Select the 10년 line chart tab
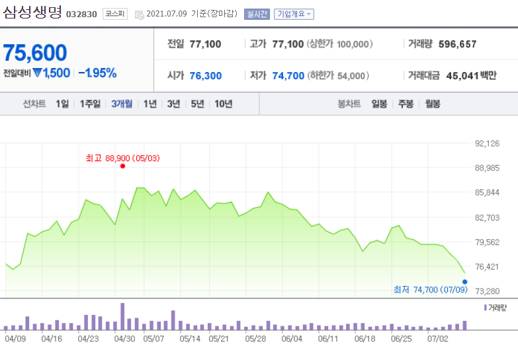 coord(224,104)
